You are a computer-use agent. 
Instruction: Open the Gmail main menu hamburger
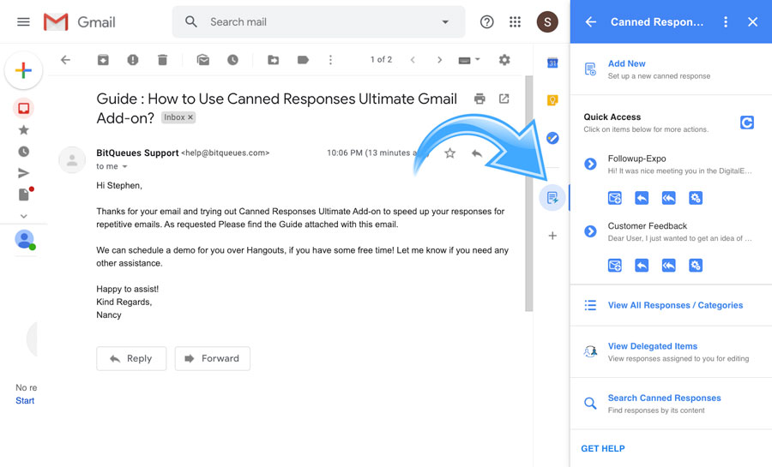point(23,21)
